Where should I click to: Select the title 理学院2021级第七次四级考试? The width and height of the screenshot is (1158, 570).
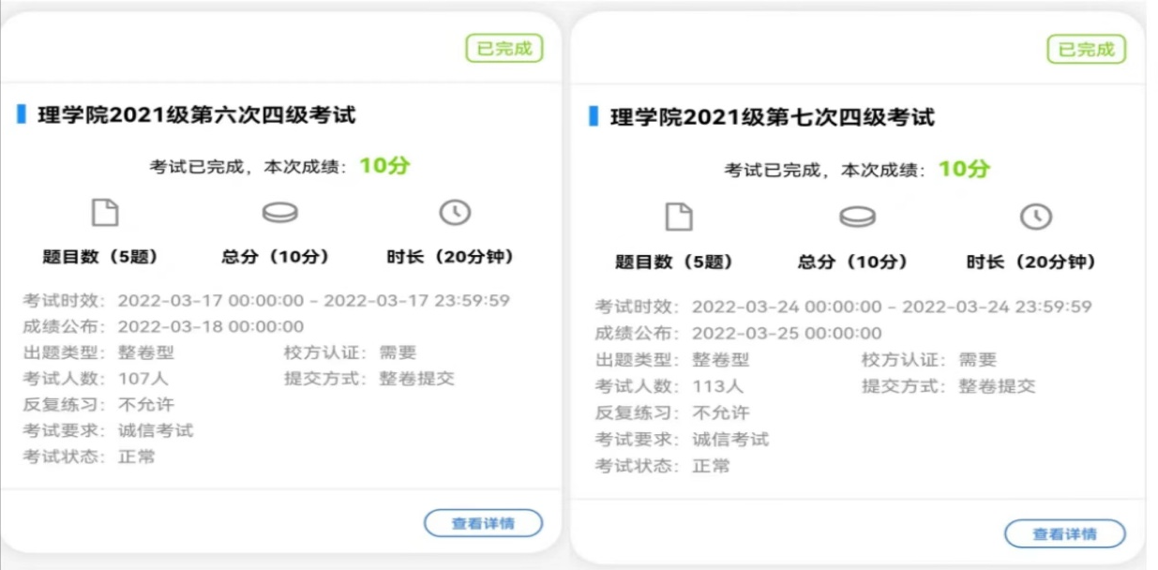click(x=773, y=117)
